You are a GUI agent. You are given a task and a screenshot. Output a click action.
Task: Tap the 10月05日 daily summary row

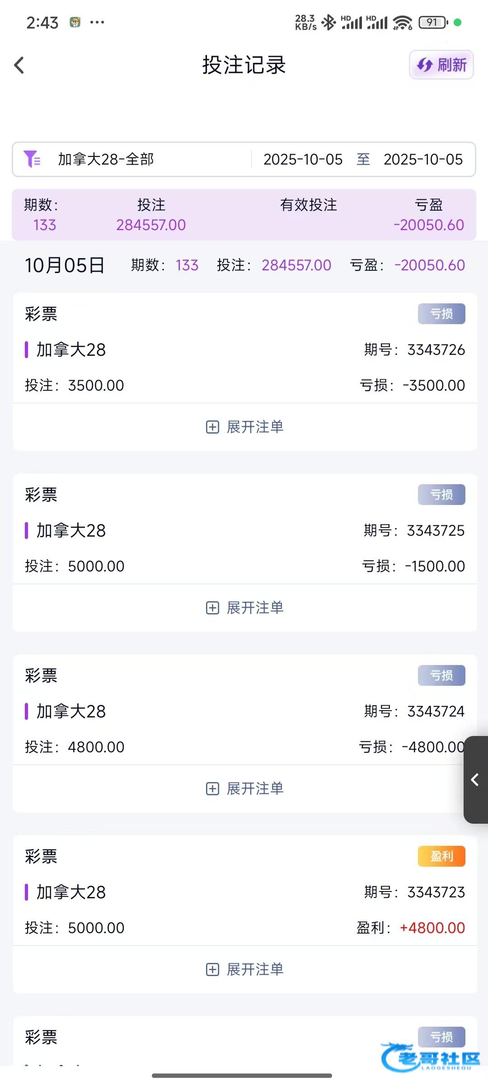tap(244, 265)
